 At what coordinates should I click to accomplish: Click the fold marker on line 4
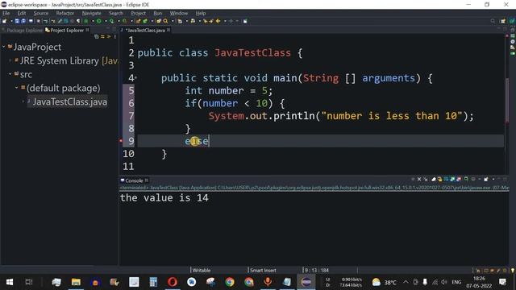coord(136,78)
